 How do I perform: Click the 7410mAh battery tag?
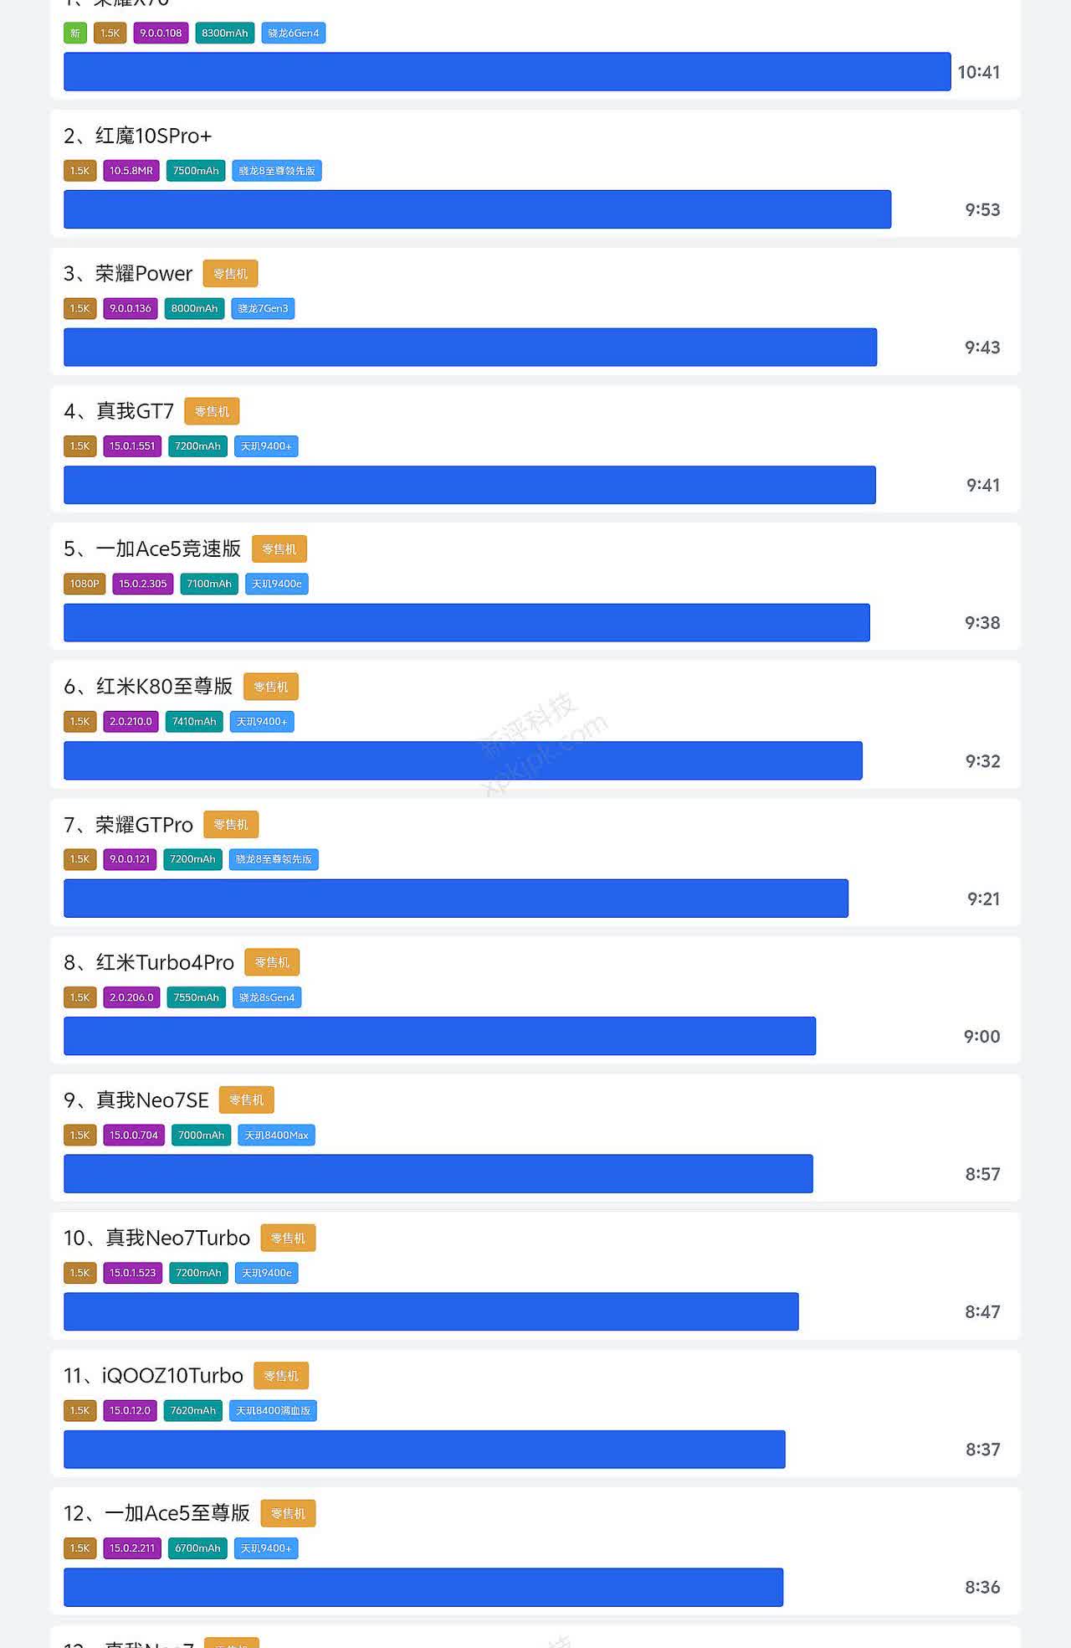[194, 722]
